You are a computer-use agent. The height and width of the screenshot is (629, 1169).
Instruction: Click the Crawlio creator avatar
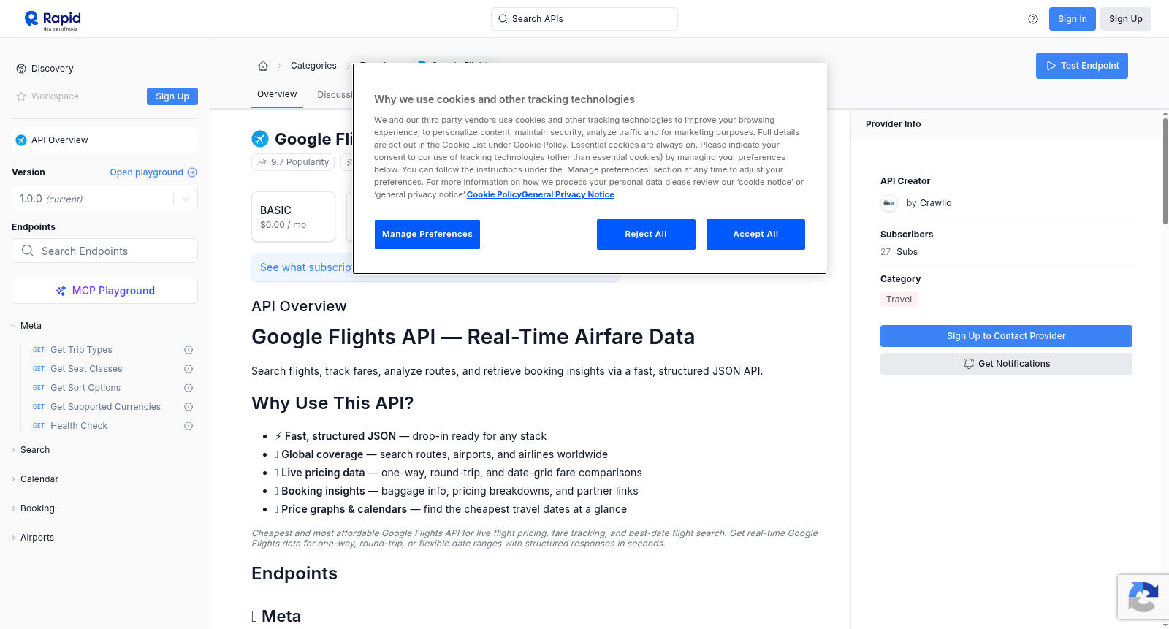click(x=889, y=203)
